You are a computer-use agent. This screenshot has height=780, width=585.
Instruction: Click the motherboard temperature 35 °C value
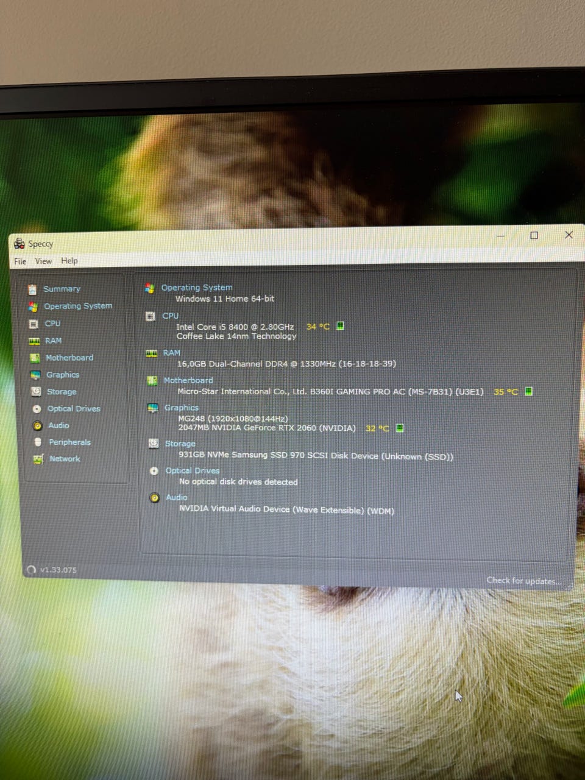505,392
